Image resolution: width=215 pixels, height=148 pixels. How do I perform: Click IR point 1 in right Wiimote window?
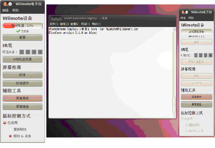pyautogui.click(x=196, y=55)
